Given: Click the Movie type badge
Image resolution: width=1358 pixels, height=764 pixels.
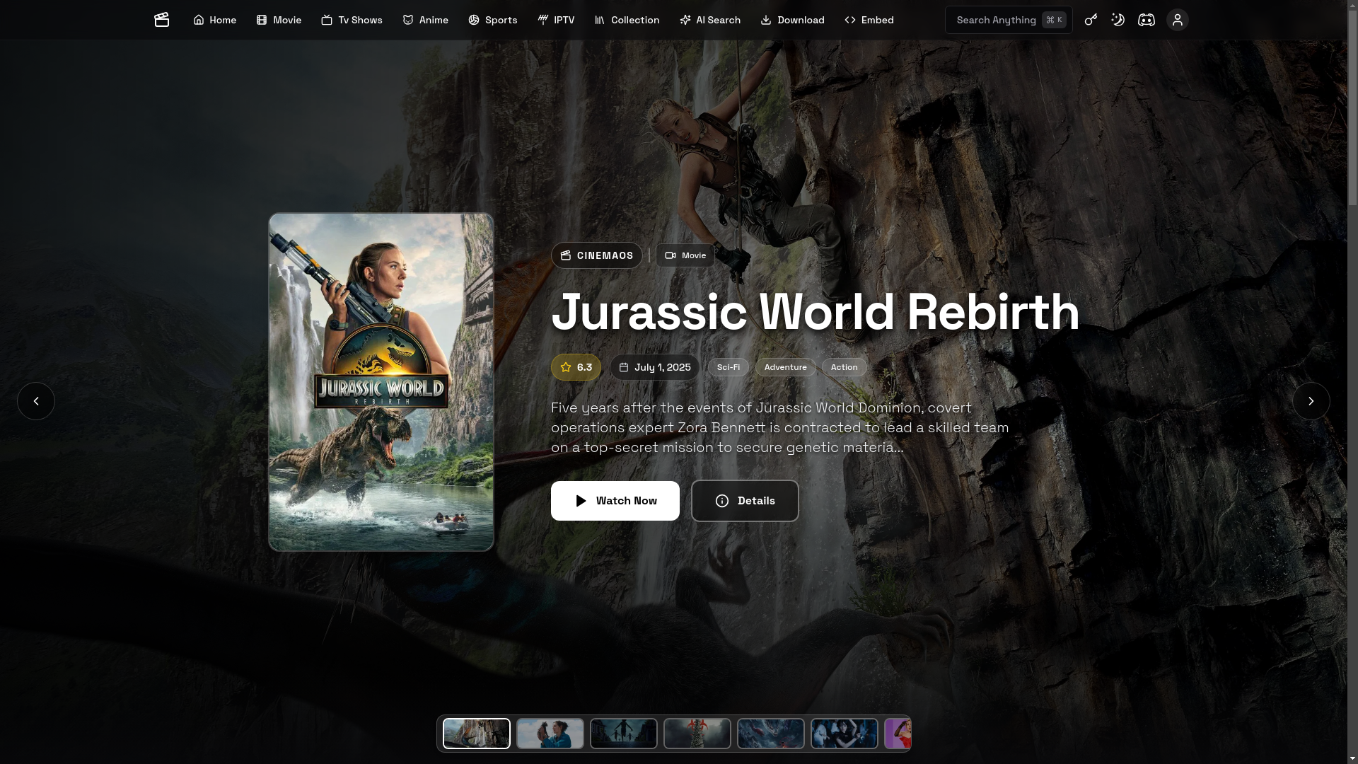Looking at the screenshot, I should 685,255.
